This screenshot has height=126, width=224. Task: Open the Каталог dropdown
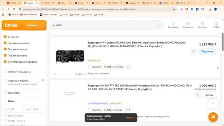click(x=34, y=25)
